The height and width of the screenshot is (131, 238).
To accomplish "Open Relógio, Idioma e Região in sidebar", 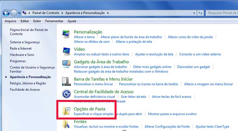I will (28, 83).
